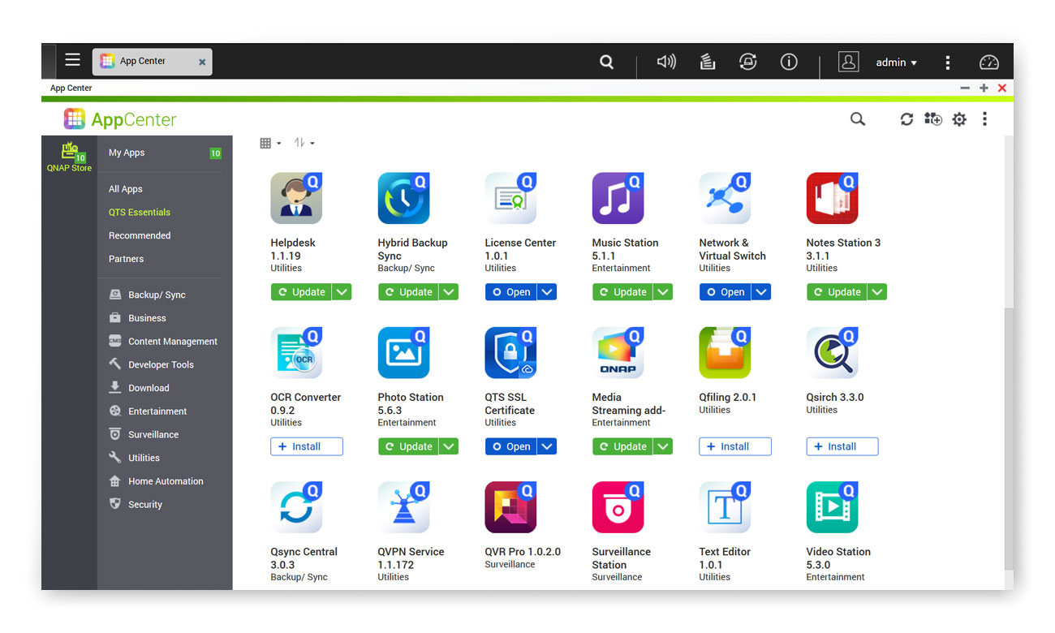1055x633 pixels.
Task: Click the search magnifier in top bar
Action: pyautogui.click(x=606, y=62)
